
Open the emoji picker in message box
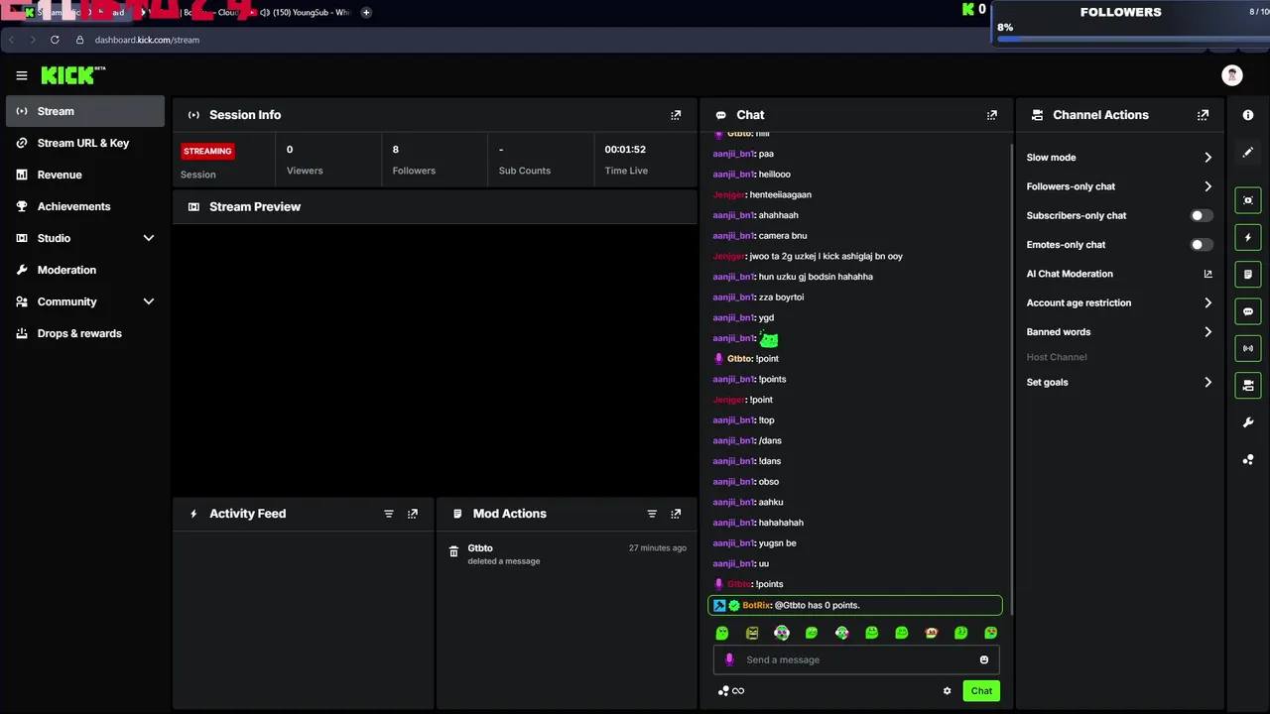pyautogui.click(x=984, y=659)
